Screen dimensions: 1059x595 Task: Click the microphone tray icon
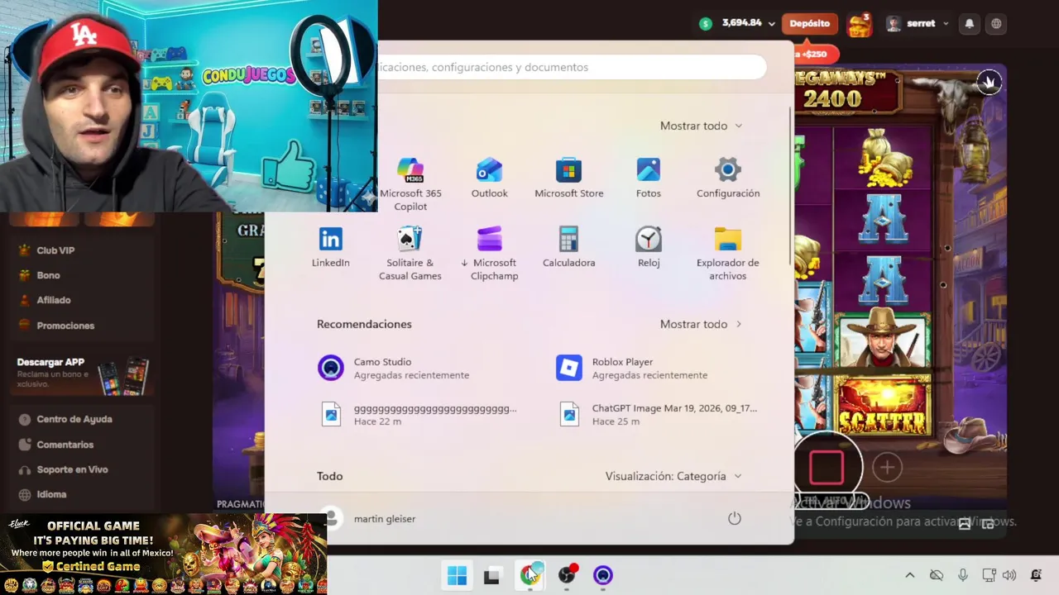[x=962, y=575]
